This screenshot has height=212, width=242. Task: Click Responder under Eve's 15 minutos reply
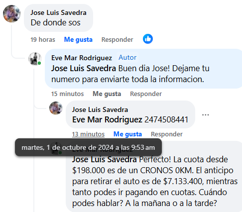point(146,94)
